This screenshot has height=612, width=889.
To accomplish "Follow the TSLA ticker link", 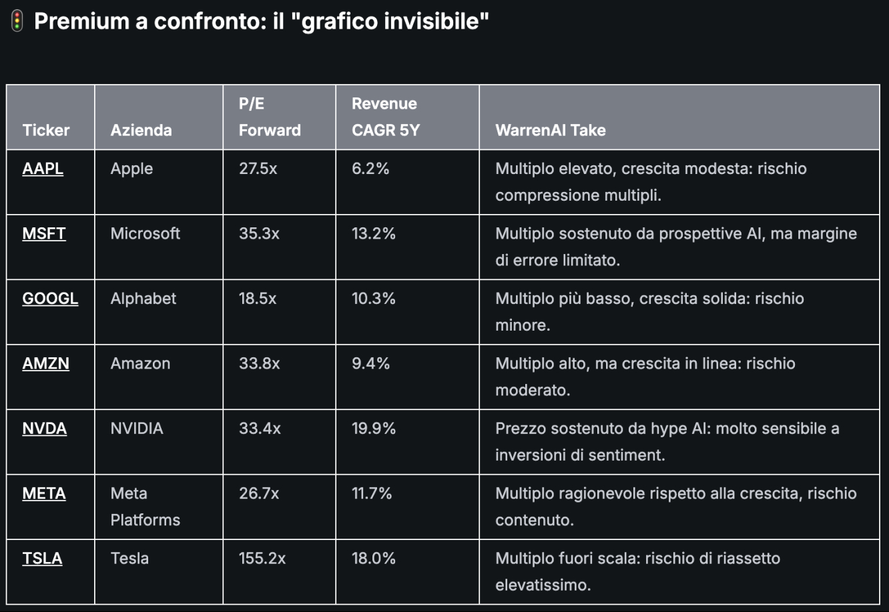I will point(42,558).
